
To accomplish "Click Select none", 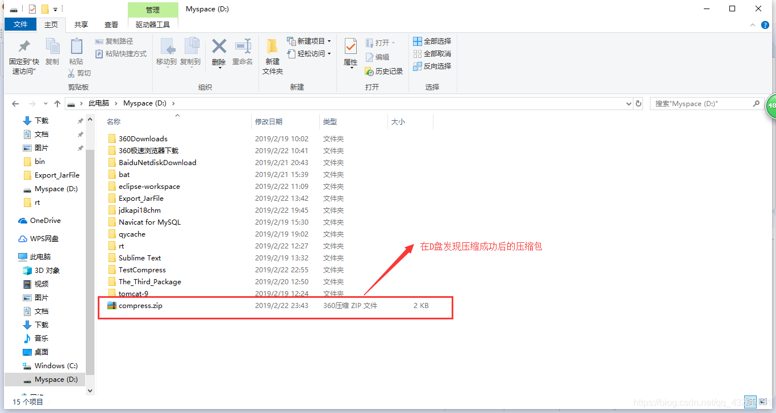I will (432, 54).
